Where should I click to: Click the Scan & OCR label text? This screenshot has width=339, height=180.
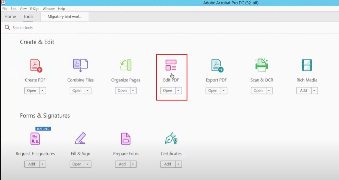(x=261, y=80)
